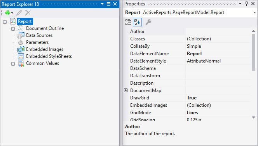Select the Description property name
The image size is (258, 146).
point(142,83)
